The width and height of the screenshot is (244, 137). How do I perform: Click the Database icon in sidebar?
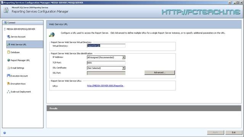click(8, 52)
